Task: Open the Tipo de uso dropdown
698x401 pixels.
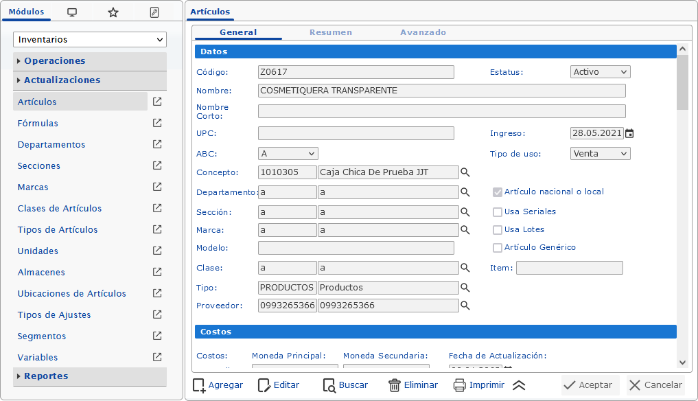Action: (x=600, y=154)
